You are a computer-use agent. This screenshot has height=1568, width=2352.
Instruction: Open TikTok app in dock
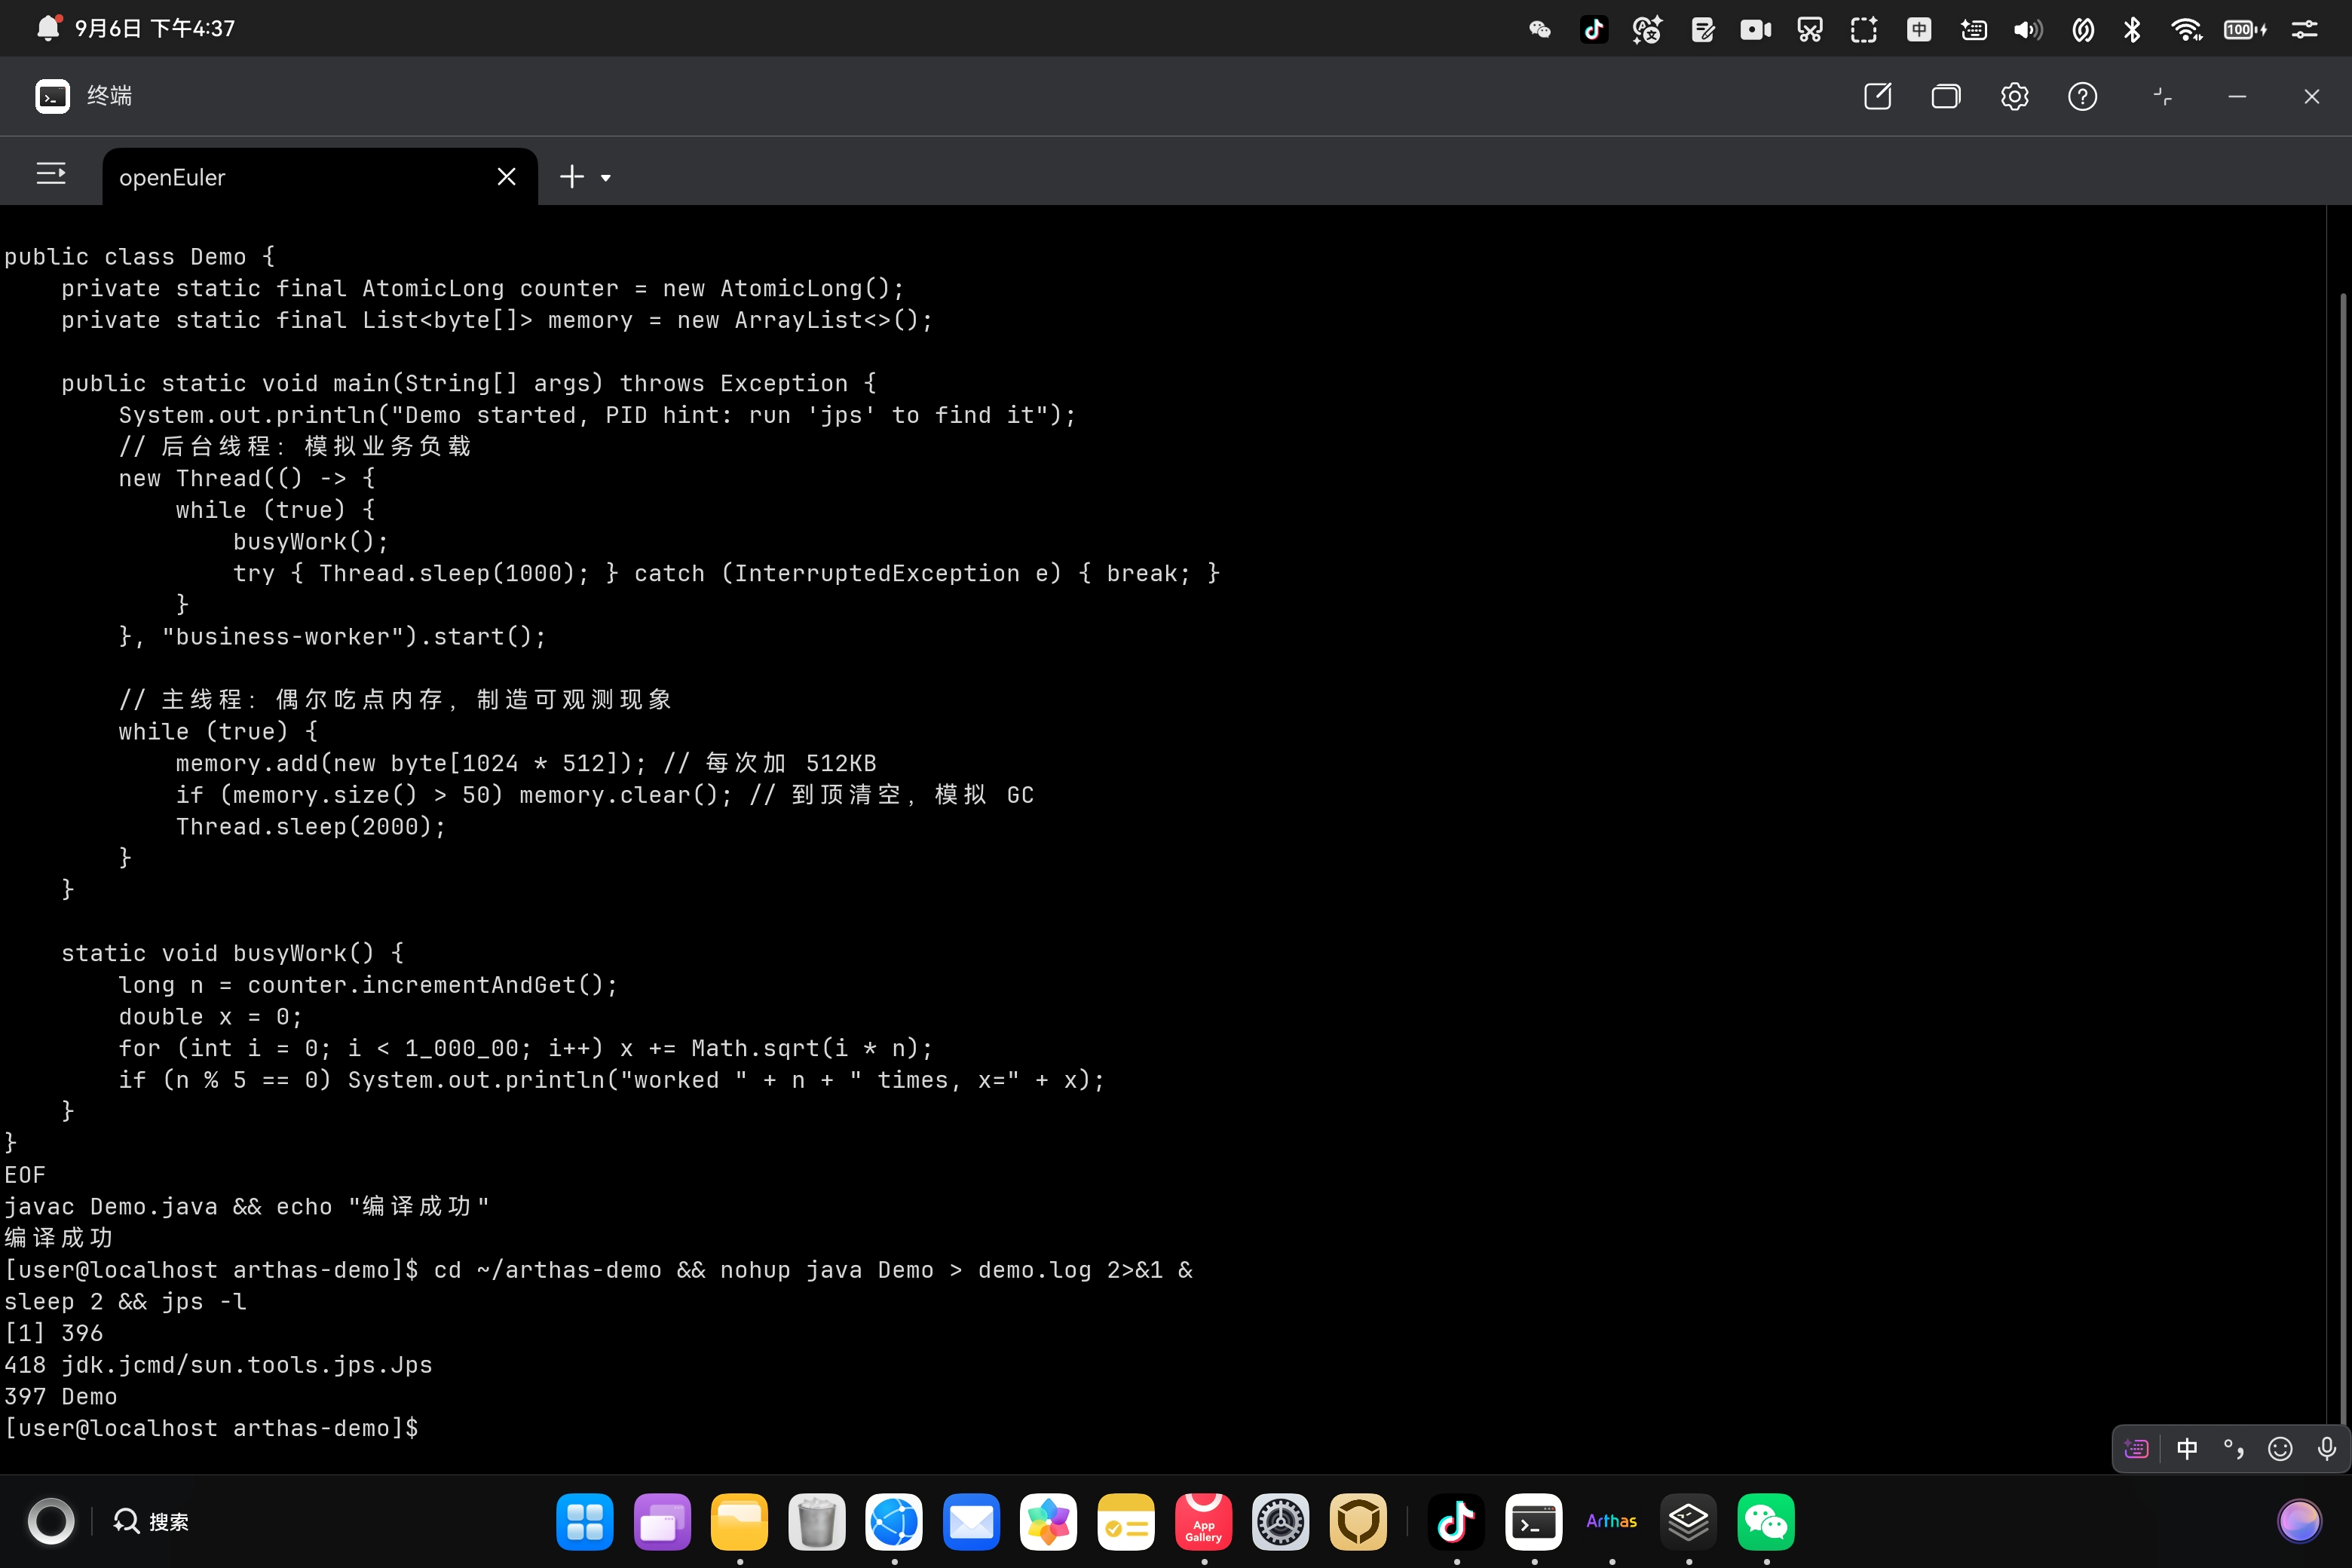1456,1521
